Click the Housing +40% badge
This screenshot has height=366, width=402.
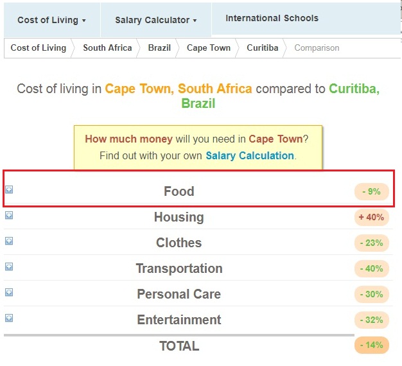pyautogui.click(x=372, y=217)
